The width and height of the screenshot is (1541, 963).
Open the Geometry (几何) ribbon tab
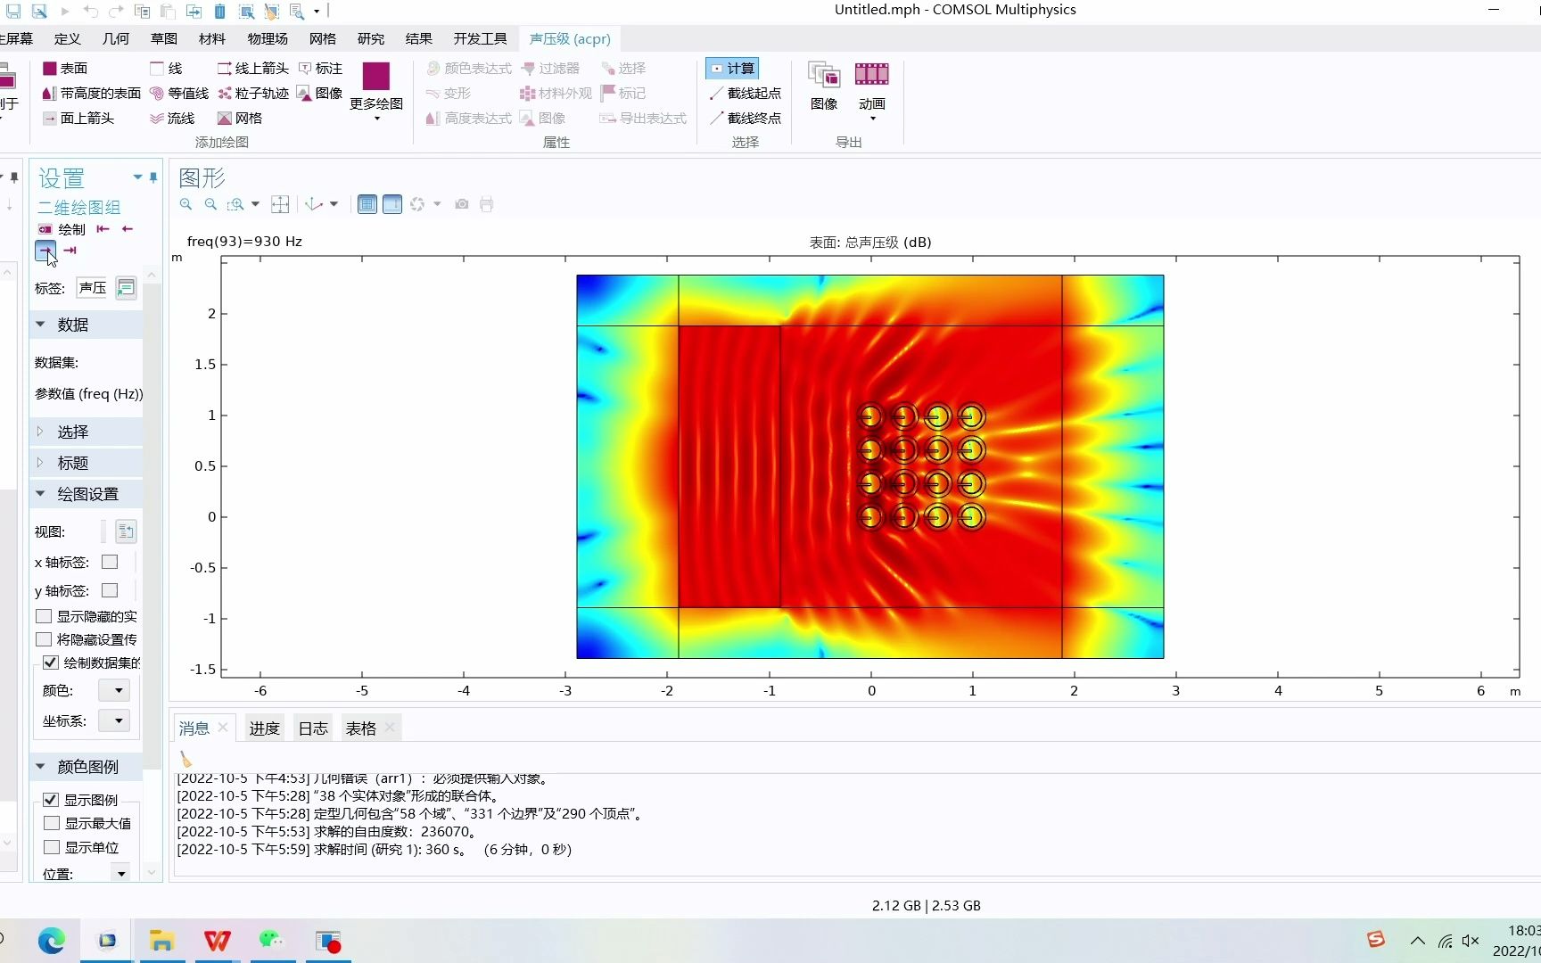pyautogui.click(x=115, y=38)
